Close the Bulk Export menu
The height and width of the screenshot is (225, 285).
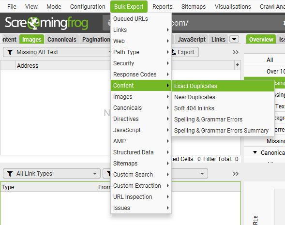tap(129, 7)
